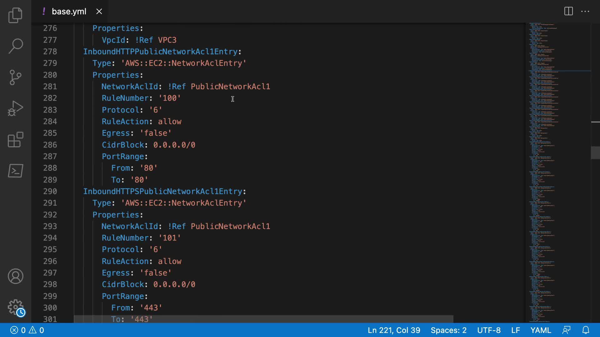Select language mode YAML in status bar
Screen dimensions: 600x337
[x=541, y=330]
